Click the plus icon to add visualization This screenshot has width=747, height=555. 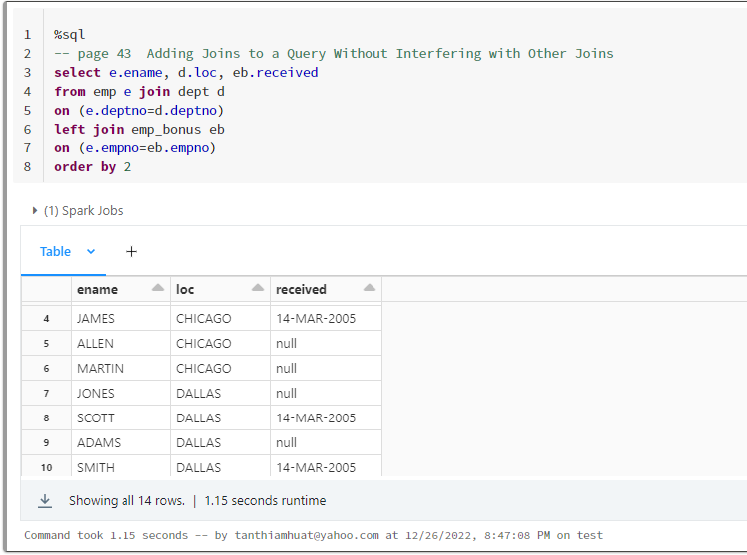pyautogui.click(x=131, y=252)
